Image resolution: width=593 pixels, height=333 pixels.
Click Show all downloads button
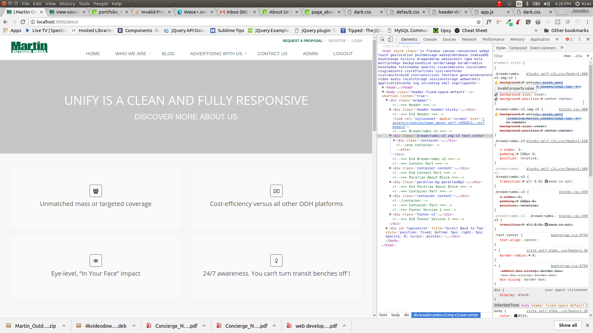pos(568,325)
